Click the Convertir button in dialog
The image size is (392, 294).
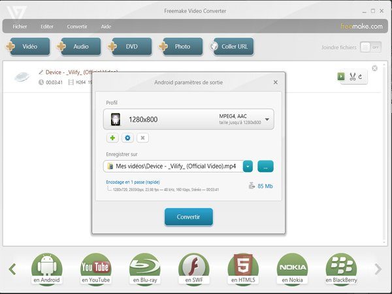[x=189, y=217]
